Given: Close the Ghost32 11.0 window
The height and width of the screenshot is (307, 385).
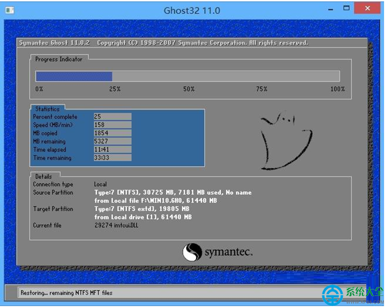Looking at the screenshot, I should tap(367, 8).
